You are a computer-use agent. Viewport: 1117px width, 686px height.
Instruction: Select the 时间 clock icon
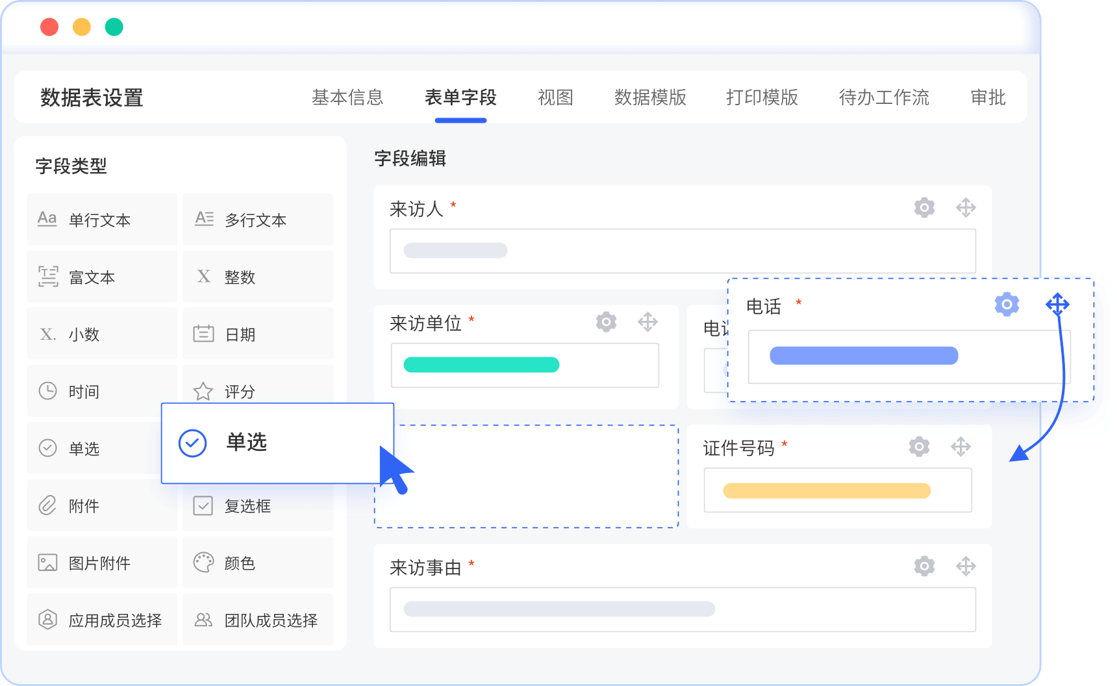46,390
